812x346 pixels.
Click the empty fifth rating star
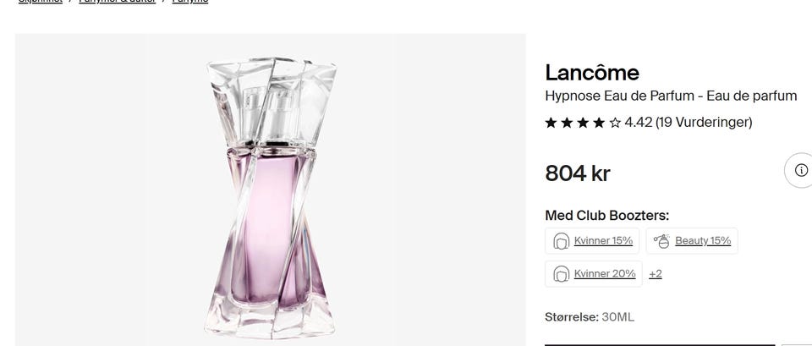click(x=615, y=123)
